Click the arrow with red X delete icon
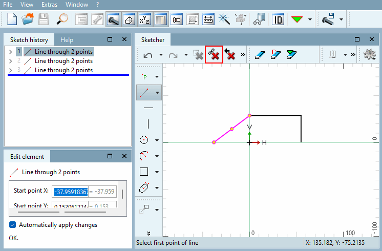 230,54
